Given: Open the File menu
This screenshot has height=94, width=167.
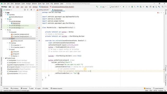Looking at the screenshot, I should click(x=5, y=4).
